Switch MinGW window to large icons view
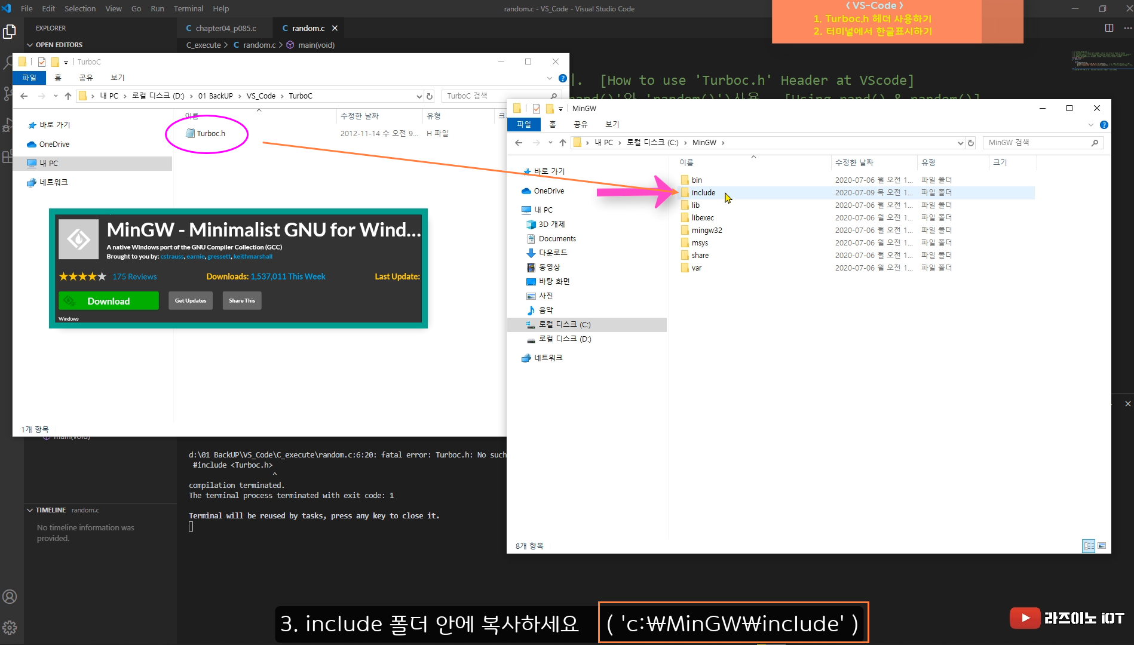 click(1102, 546)
